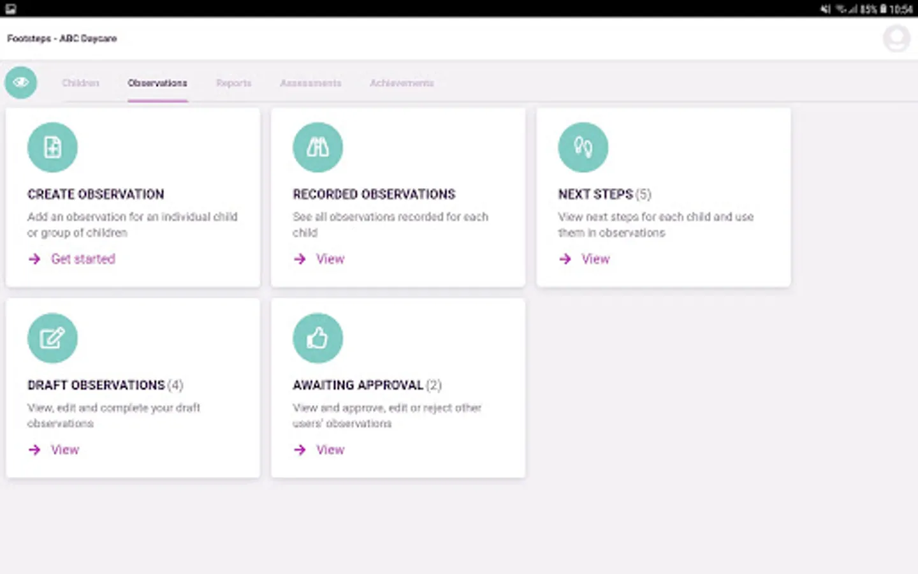This screenshot has width=918, height=574.
Task: Select the Observations tab
Action: (157, 83)
